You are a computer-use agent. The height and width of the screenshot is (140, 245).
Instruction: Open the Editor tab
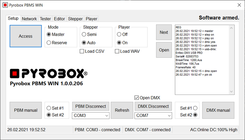(59, 19)
